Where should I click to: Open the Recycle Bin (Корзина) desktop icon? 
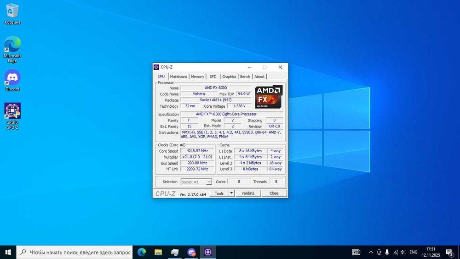(12, 14)
